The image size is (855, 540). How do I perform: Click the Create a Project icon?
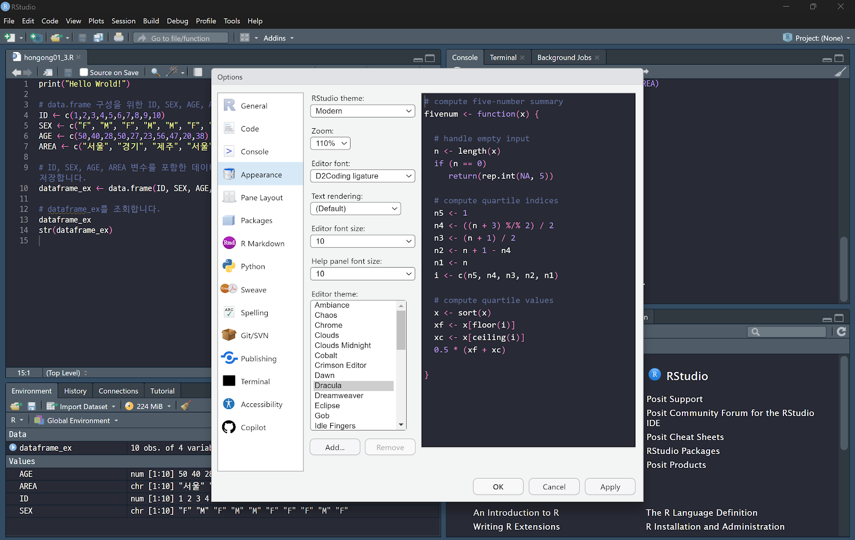click(36, 37)
